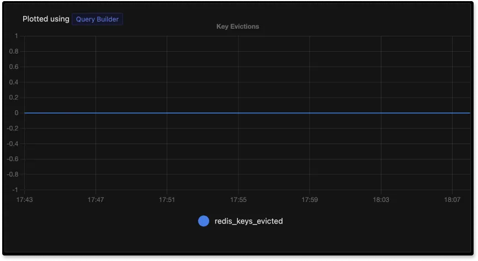Screen dimensions: 478x261
Task: Click the y-axis value -0.4
Action: [13, 143]
